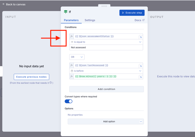Switch to the Settings tab
This screenshot has width=195, height=137.
point(90,20)
